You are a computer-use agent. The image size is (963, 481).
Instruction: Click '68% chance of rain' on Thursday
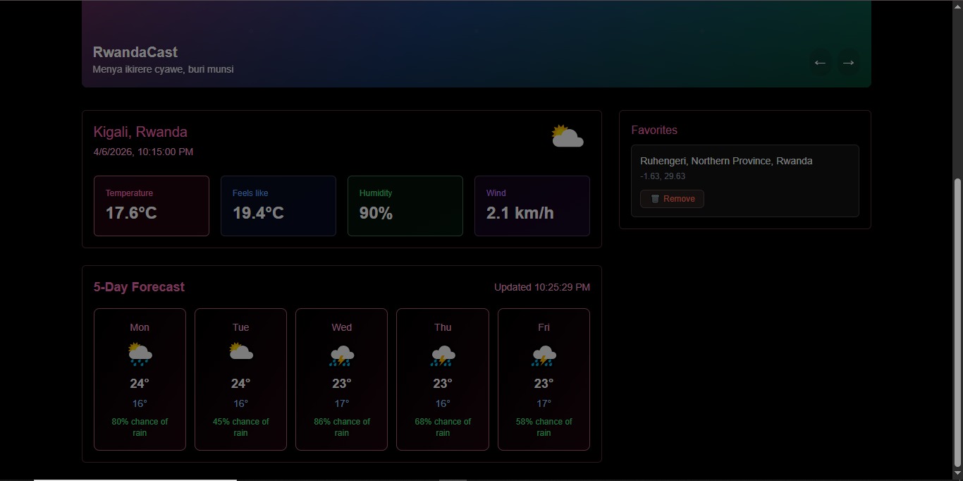443,427
